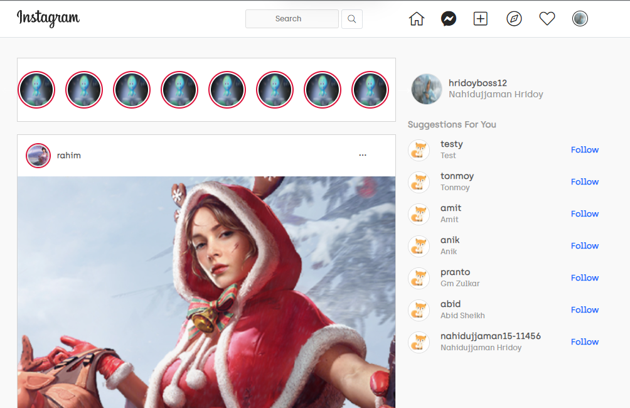This screenshot has height=408, width=630.
Task: Open rahim's post options menu
Action: point(363,155)
